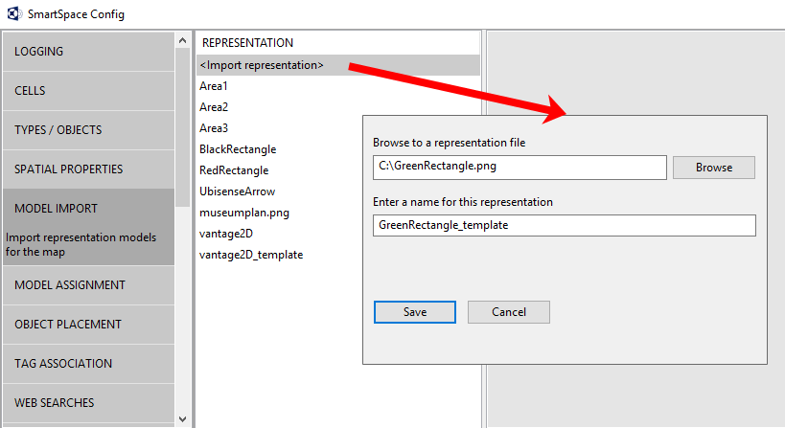The width and height of the screenshot is (785, 428).
Task: Select <Import representation> in the list
Action: coord(338,65)
